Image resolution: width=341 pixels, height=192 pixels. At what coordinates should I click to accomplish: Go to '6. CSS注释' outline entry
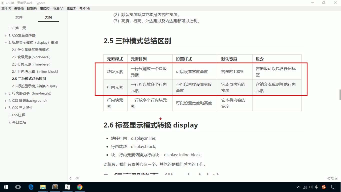[x=17, y=115]
